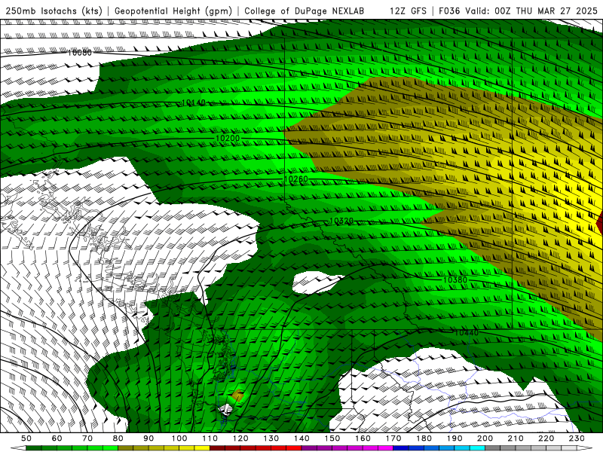This screenshot has height=452, width=603.
Task: Click the 180 value on the color scale
Action: [x=424, y=438]
